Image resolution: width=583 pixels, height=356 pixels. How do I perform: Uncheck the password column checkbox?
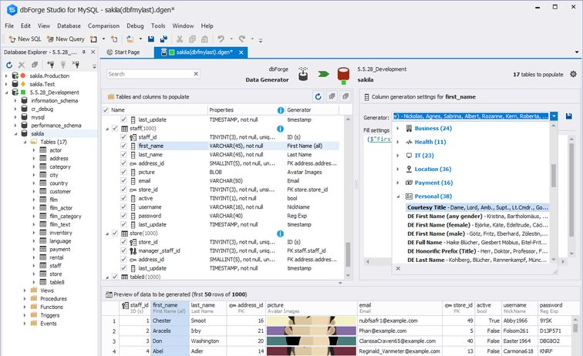(123, 216)
